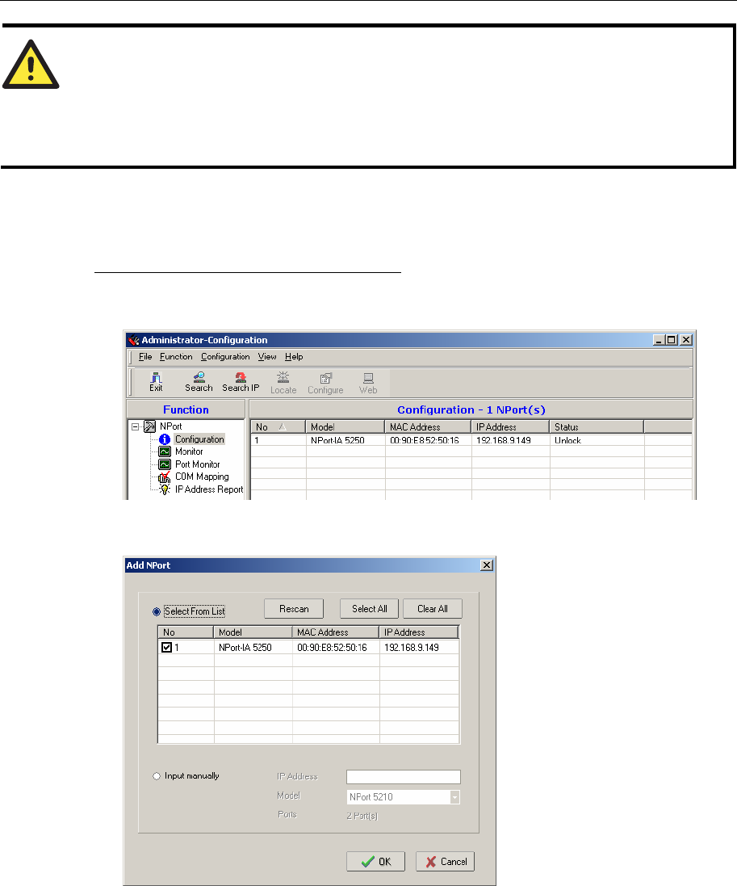The width and height of the screenshot is (737, 886).
Task: Click the Model dropdown arrow
Action: [x=454, y=797]
